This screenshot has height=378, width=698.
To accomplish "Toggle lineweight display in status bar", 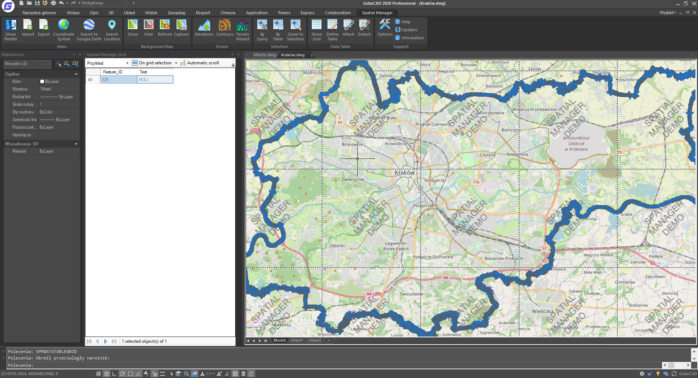I will pyautogui.click(x=163, y=374).
